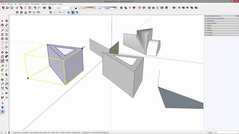Toggle shadows display button
Screen dimensions: 239x134
tap(75, 8)
